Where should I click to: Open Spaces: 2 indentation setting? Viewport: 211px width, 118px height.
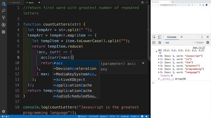(x=104, y=116)
